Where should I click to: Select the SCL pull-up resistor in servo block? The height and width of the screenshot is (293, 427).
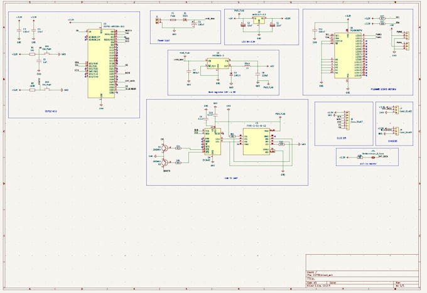pyautogui.click(x=382, y=18)
